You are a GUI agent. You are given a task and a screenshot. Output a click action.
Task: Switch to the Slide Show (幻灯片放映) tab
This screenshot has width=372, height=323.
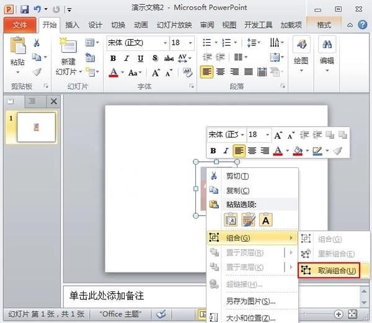(x=174, y=25)
